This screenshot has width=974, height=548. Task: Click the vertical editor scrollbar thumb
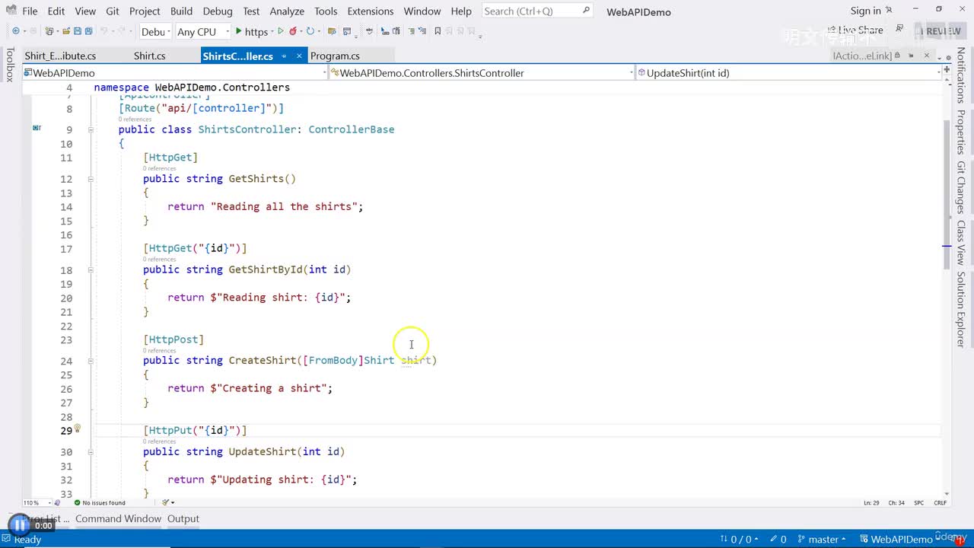click(947, 195)
